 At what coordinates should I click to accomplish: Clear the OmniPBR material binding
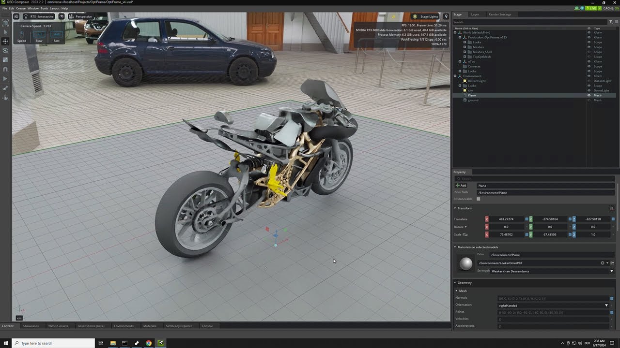click(x=603, y=263)
